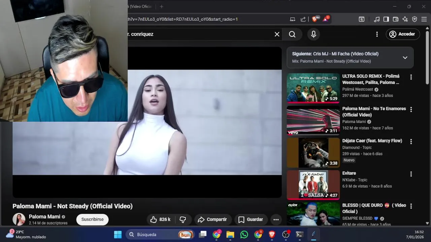
Task: Click the install app icon in address bar
Action: point(293,19)
